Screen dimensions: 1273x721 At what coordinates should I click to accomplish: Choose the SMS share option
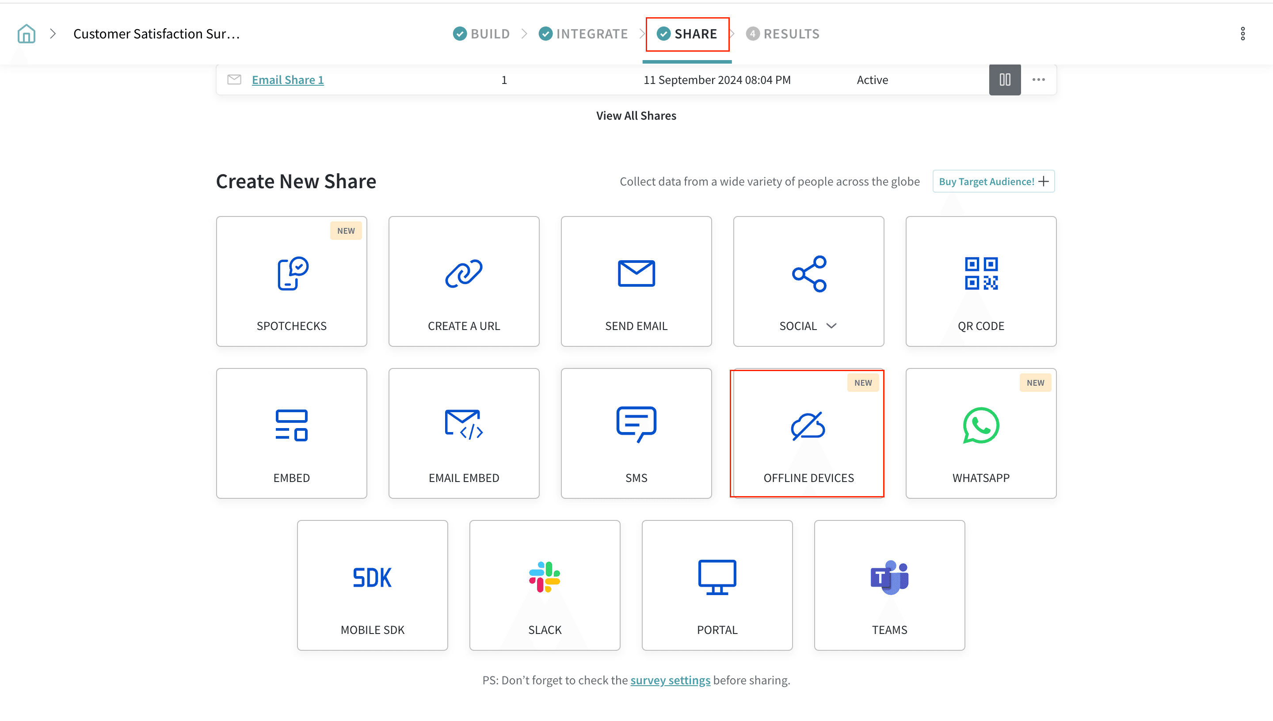[x=636, y=433]
